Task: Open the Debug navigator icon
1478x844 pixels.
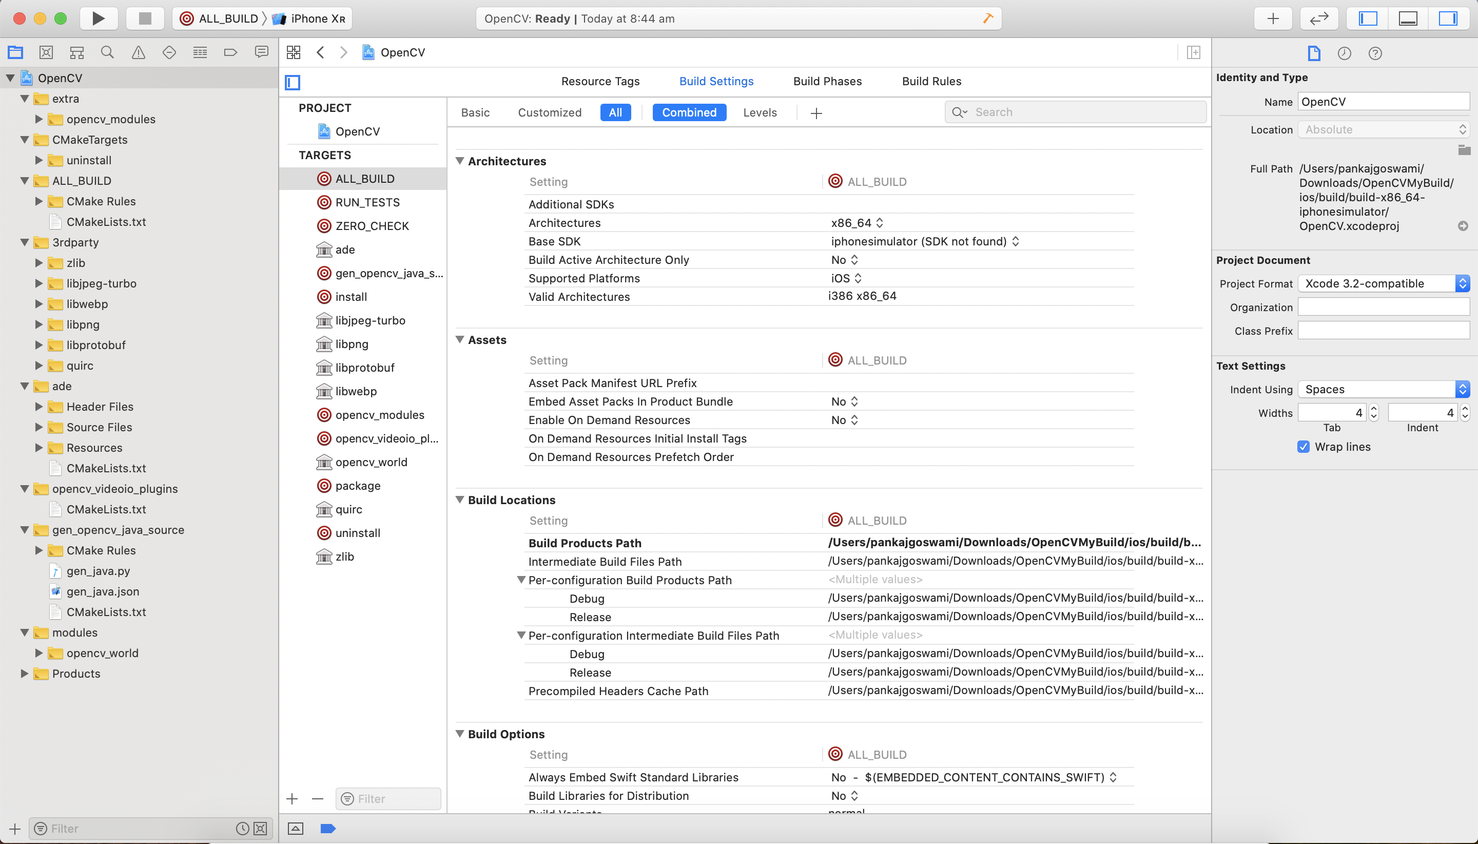Action: click(x=200, y=53)
